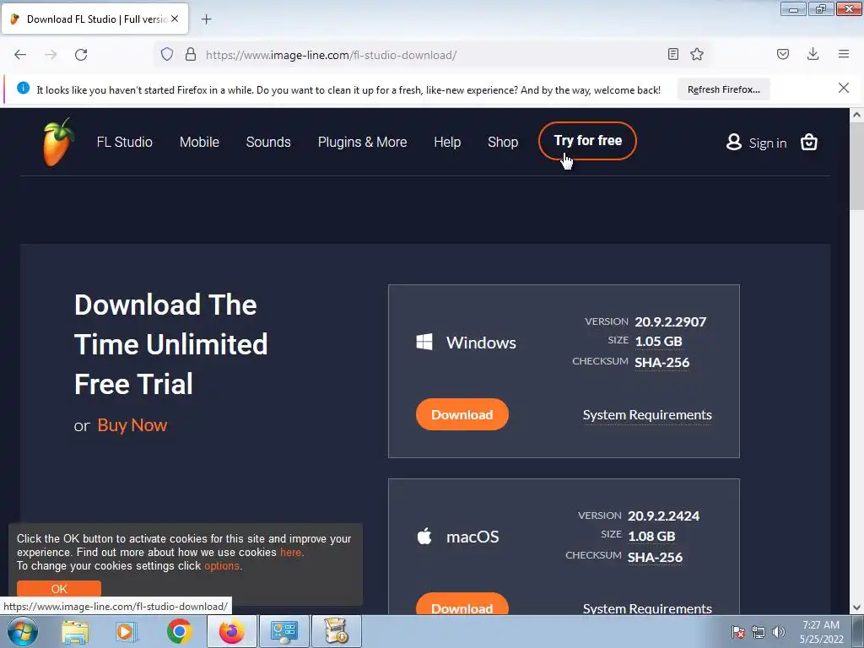Click the Try for free button
Screen dimensions: 864x648
587,141
